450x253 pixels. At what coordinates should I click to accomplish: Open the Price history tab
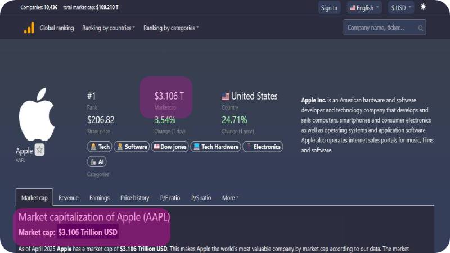[134, 198]
